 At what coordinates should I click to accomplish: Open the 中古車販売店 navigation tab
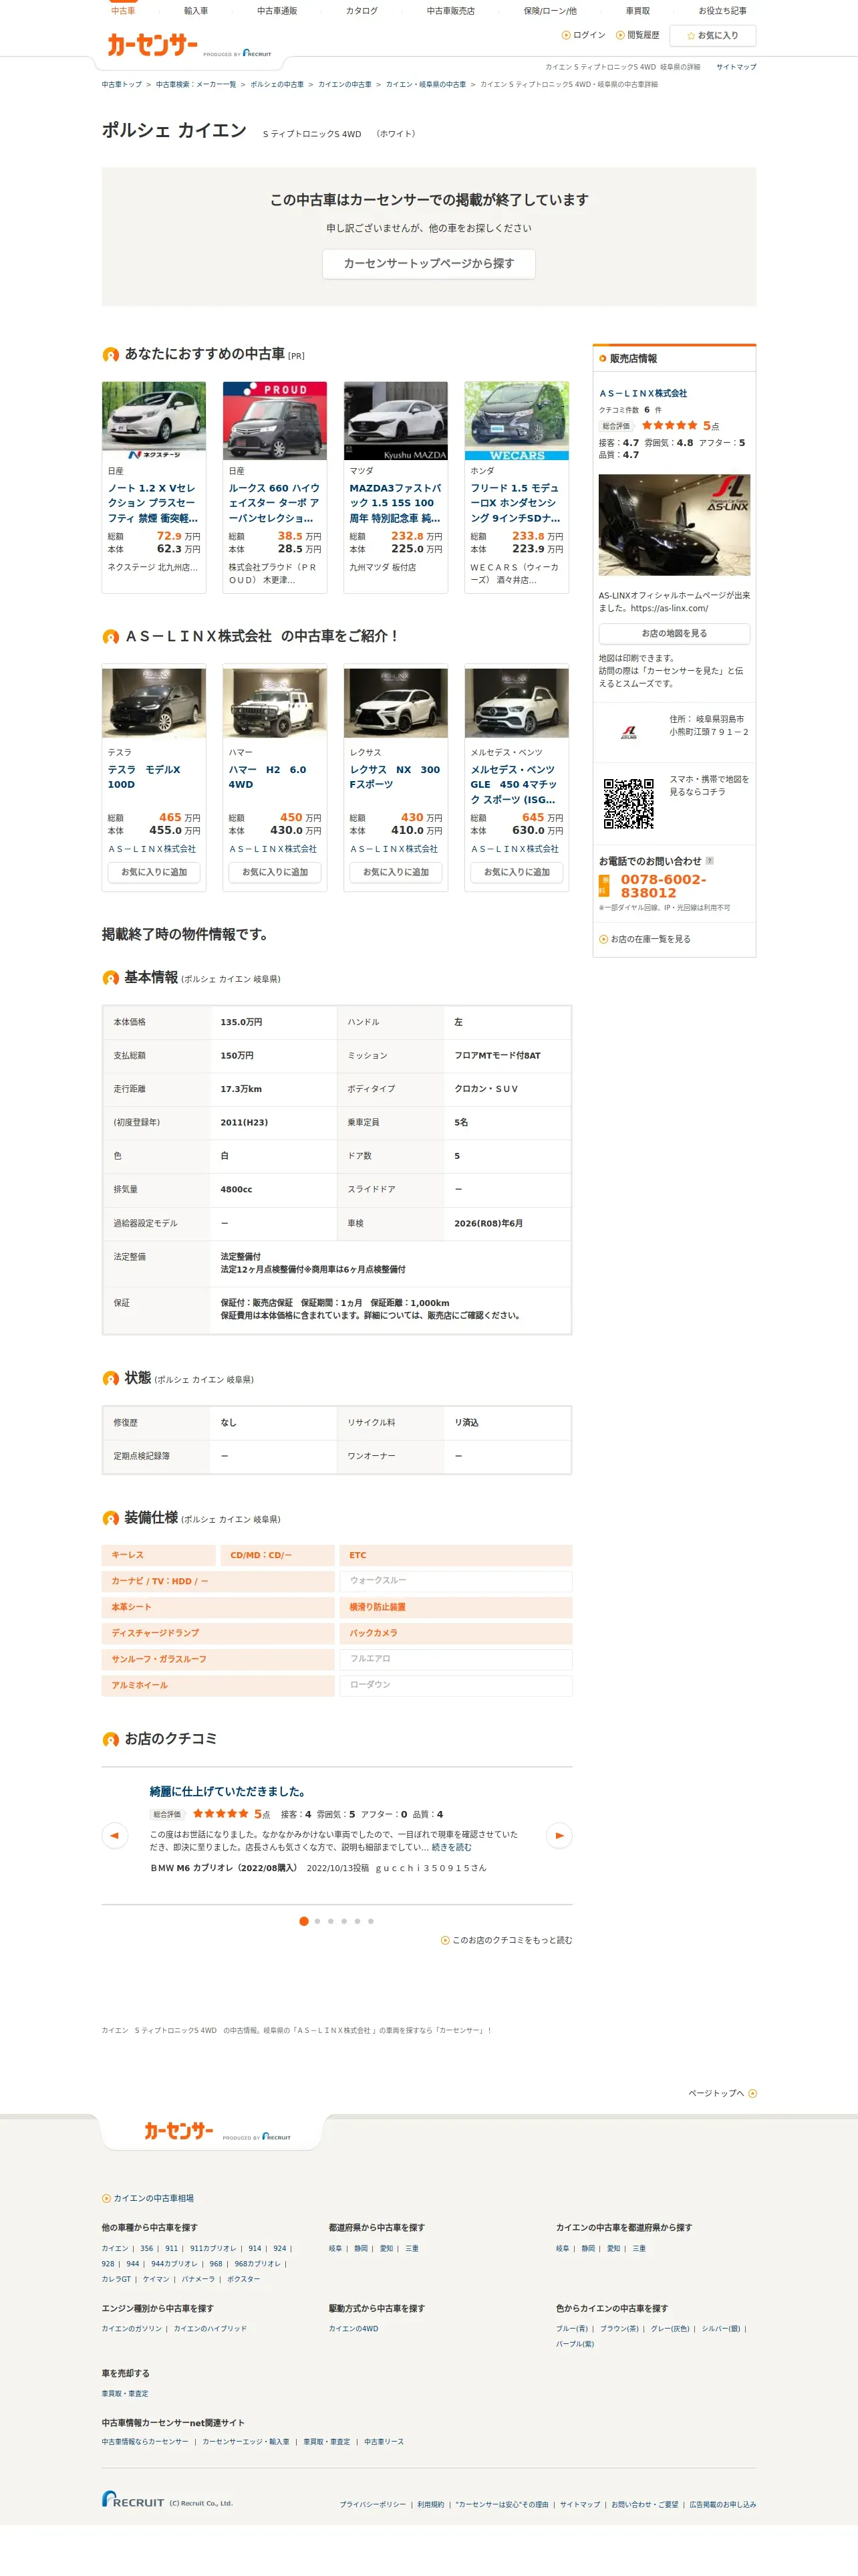coord(450,11)
